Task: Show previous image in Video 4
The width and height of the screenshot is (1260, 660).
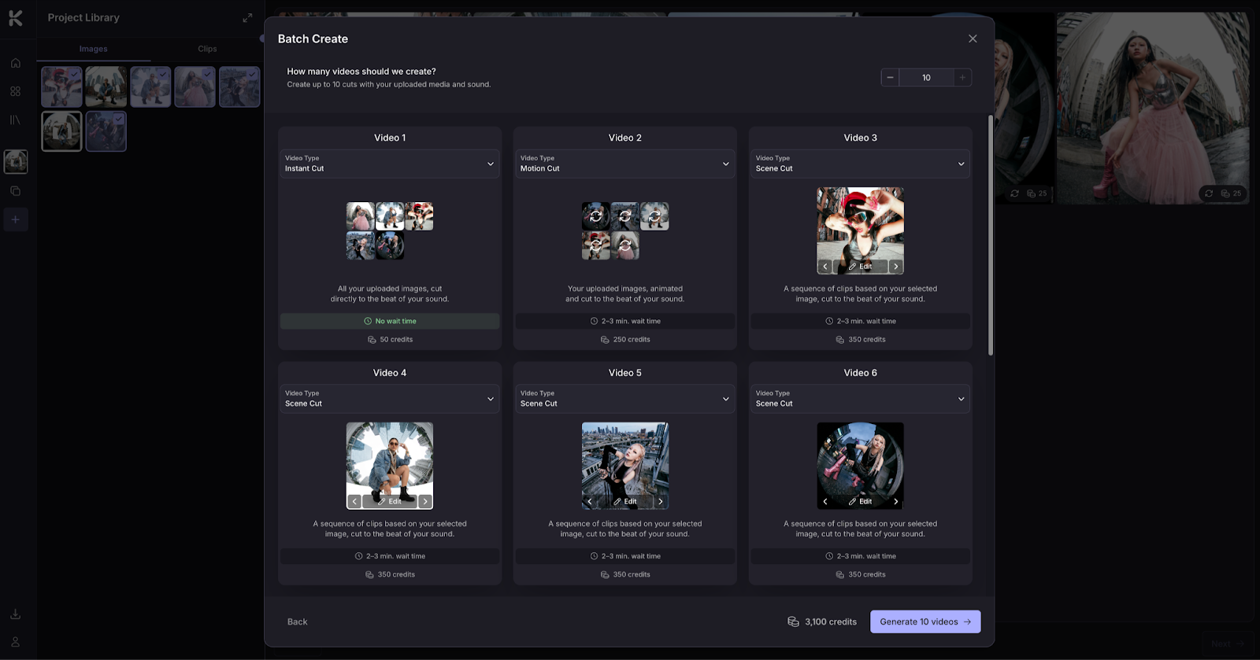Action: point(355,501)
